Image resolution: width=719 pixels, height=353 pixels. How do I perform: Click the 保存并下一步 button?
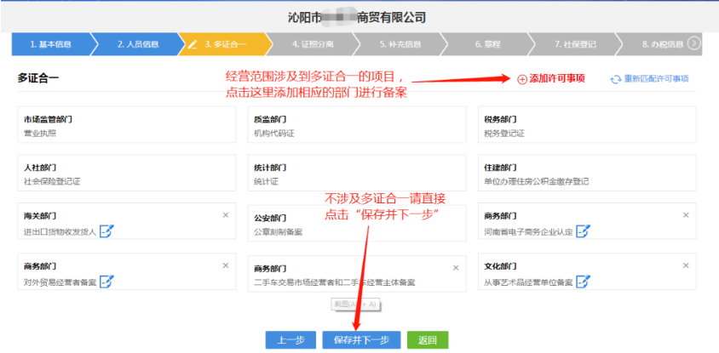coord(361,340)
